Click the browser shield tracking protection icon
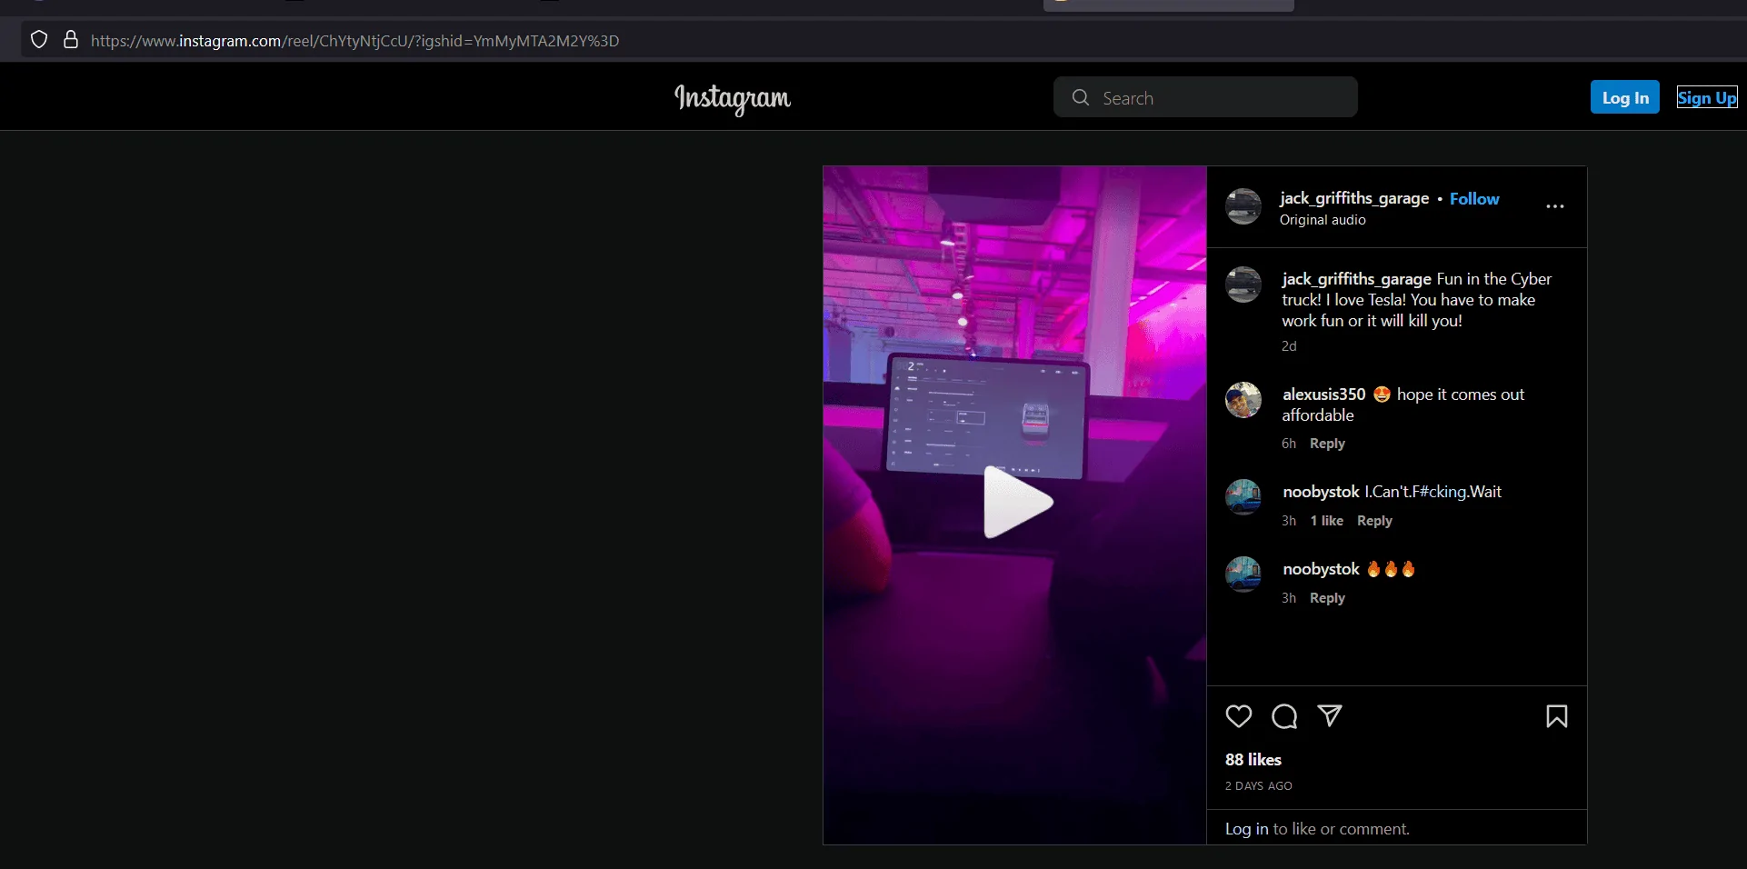Viewport: 1747px width, 869px height. [x=39, y=40]
